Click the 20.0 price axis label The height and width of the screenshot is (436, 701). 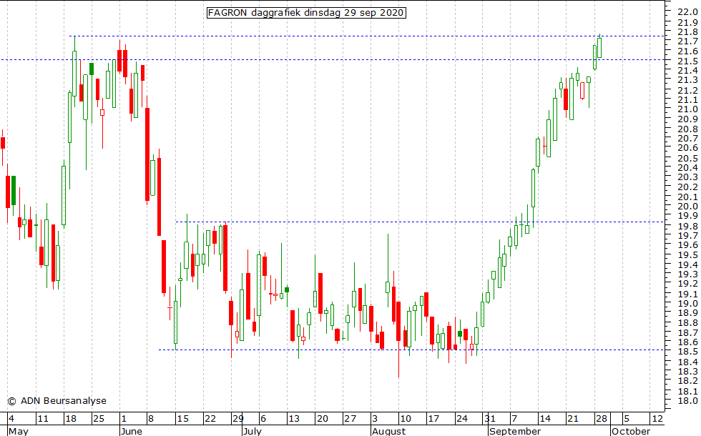pyautogui.click(x=687, y=207)
